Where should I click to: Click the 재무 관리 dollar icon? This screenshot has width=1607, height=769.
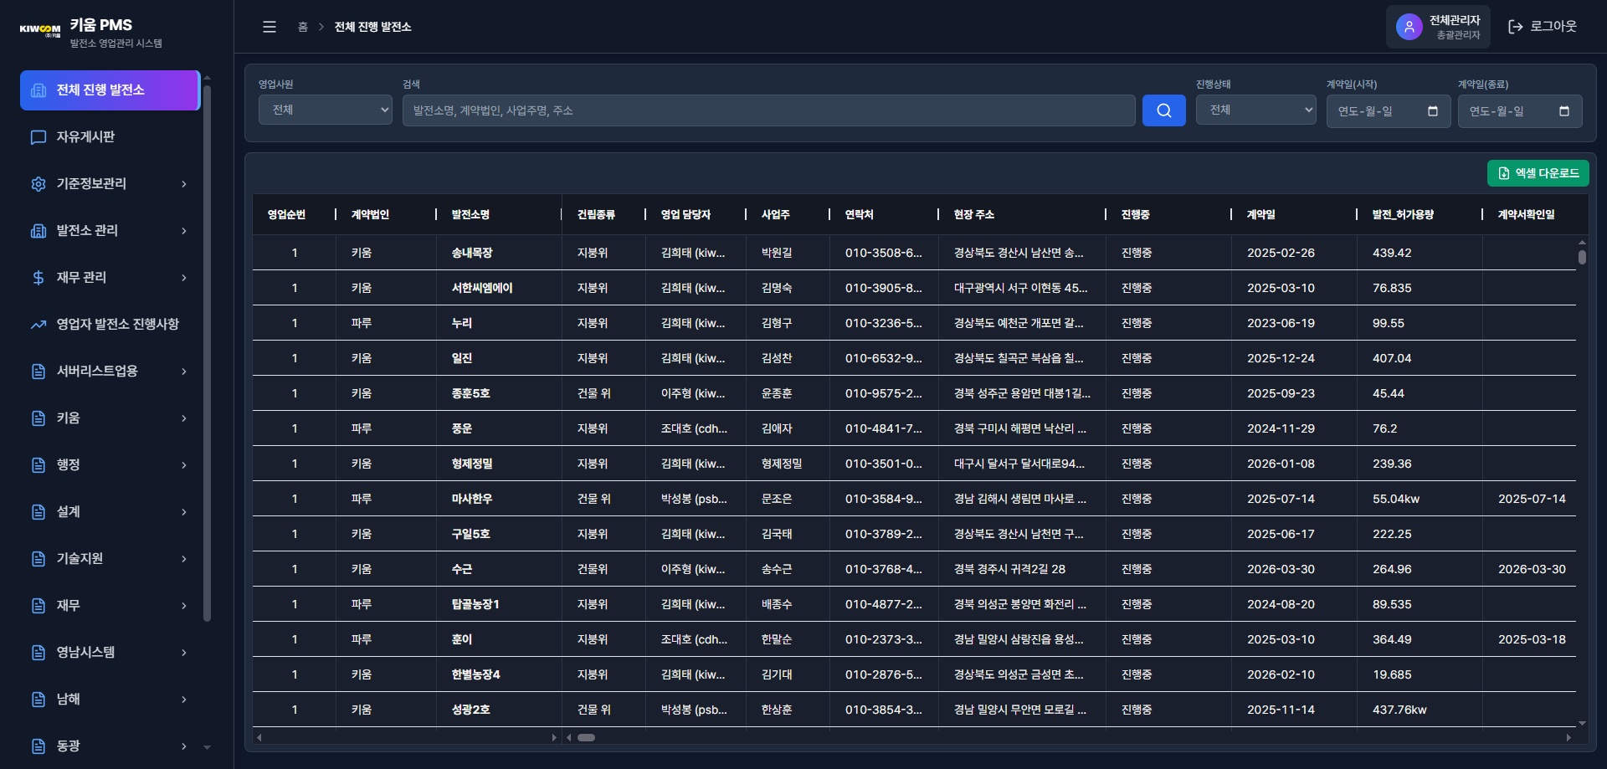(x=39, y=278)
